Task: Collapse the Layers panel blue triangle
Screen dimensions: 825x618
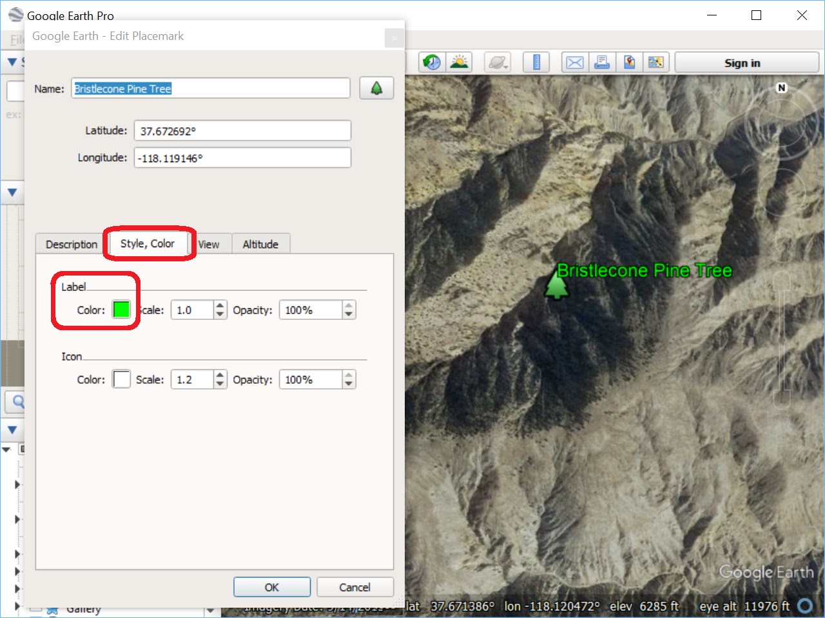Action: point(12,429)
